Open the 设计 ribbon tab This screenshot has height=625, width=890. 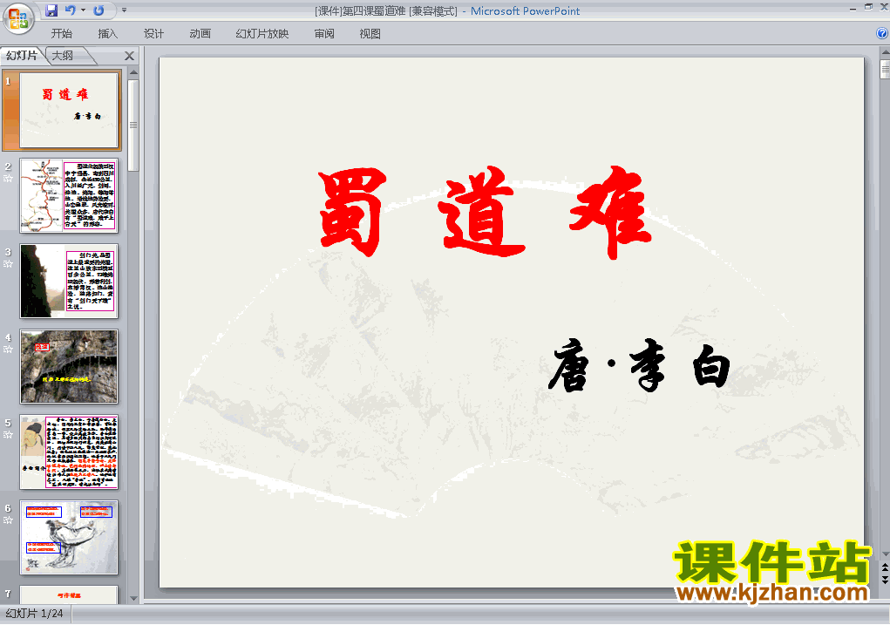(x=153, y=33)
